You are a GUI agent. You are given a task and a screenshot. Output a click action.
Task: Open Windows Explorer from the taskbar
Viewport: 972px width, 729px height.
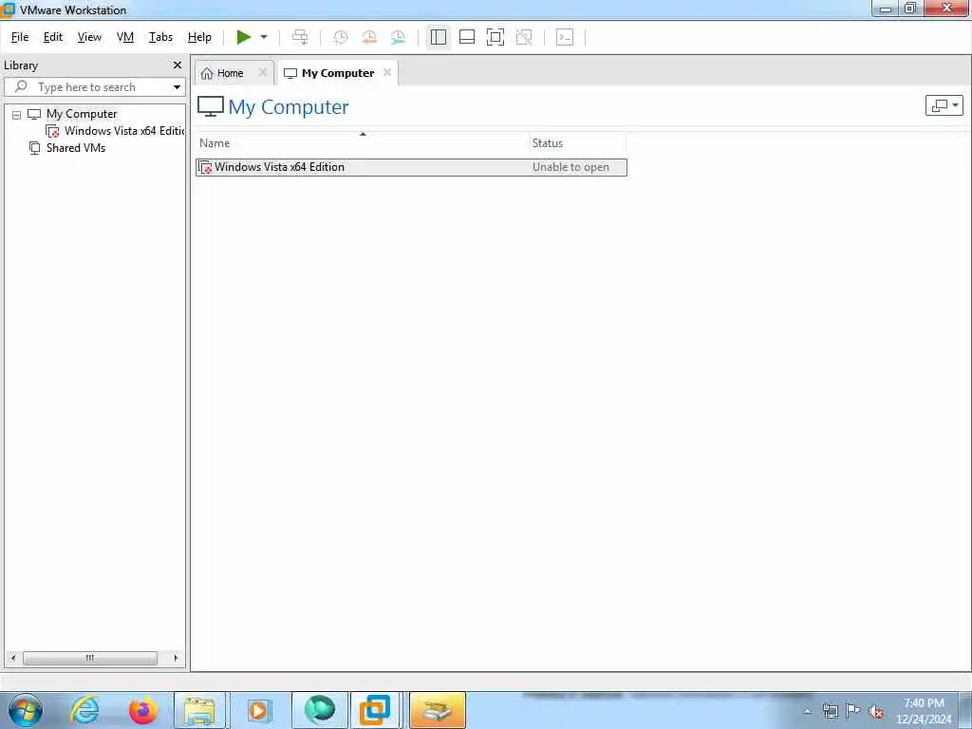click(x=200, y=710)
